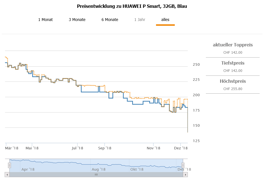Select the 1 Monat time range

[45, 20]
